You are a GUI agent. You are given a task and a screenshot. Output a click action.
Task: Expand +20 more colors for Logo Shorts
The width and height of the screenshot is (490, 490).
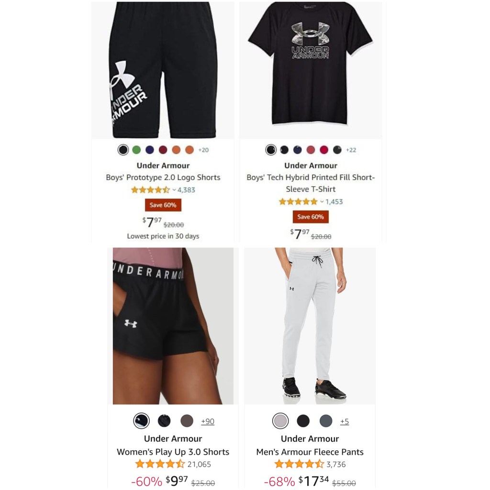203,150
